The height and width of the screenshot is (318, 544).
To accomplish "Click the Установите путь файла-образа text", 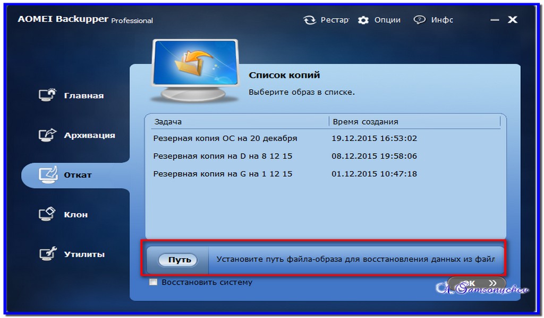I will pyautogui.click(x=355, y=259).
